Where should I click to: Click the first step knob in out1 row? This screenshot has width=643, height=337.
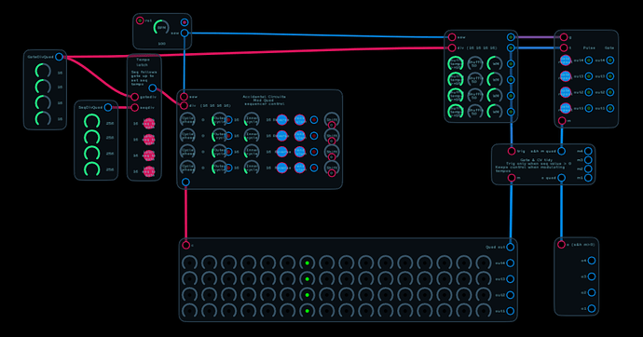point(189,311)
